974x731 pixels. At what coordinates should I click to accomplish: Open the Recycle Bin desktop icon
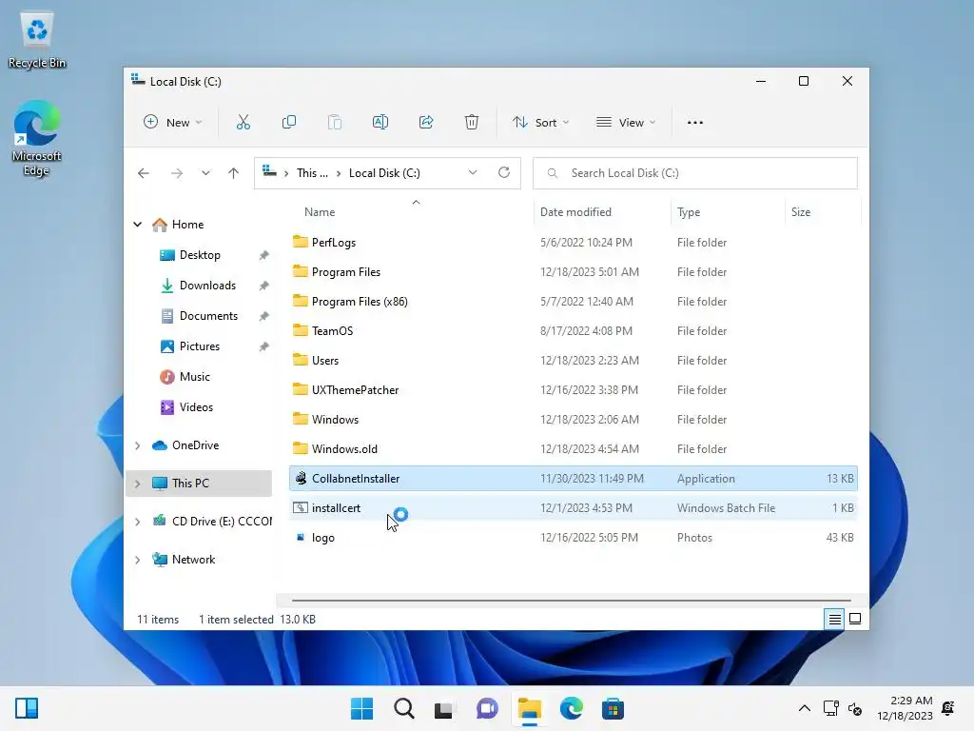37,41
